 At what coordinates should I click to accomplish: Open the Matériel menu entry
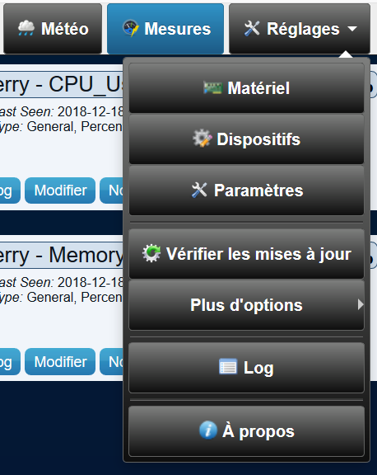(x=246, y=88)
